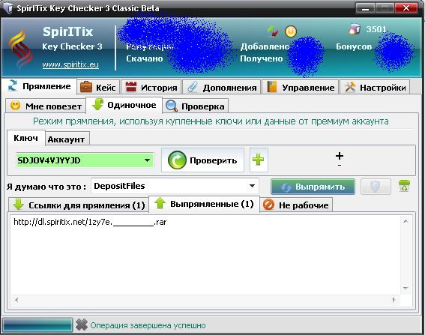Click the Бонусов label
This screenshot has width=425, height=335.
click(x=354, y=46)
